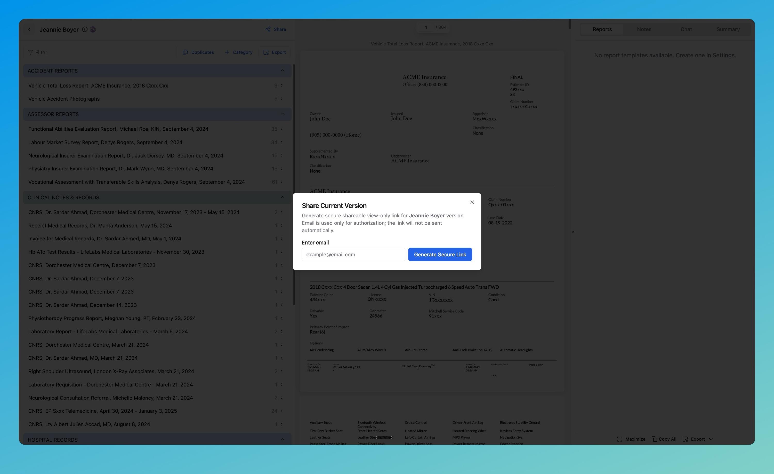Switch to the Notes tab
This screenshot has width=774, height=474.
click(644, 29)
